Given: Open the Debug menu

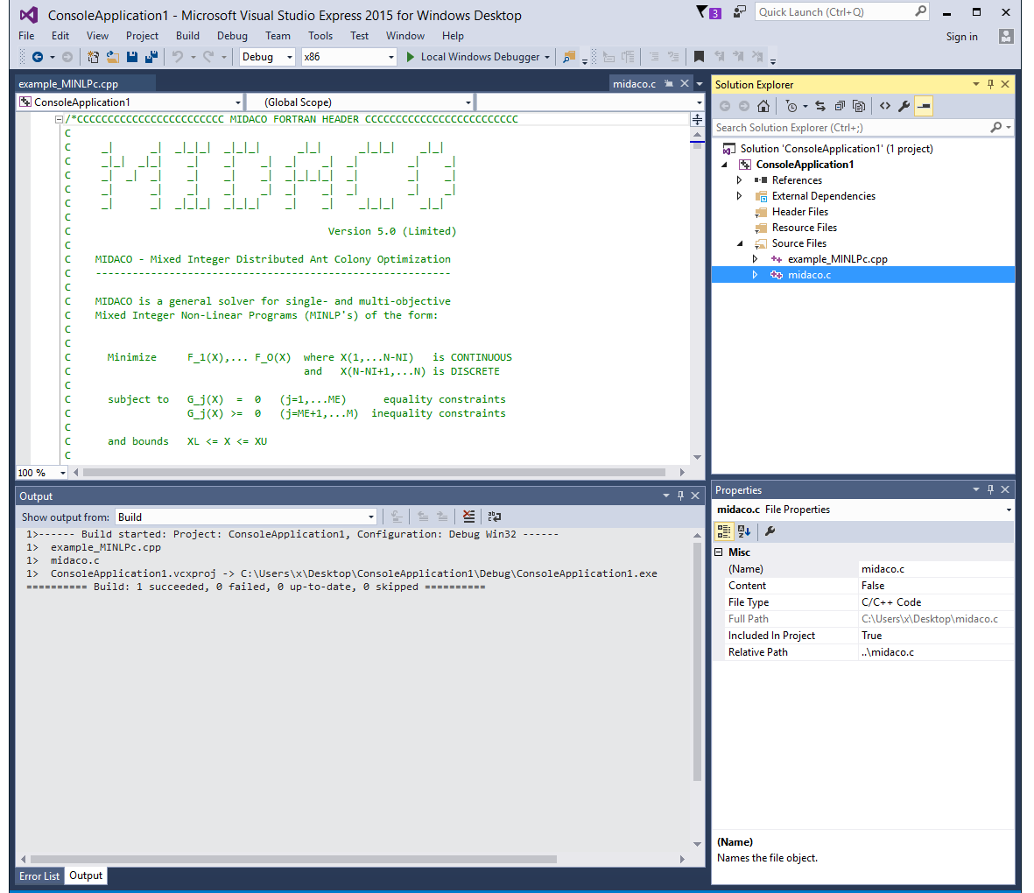Looking at the screenshot, I should [x=232, y=36].
